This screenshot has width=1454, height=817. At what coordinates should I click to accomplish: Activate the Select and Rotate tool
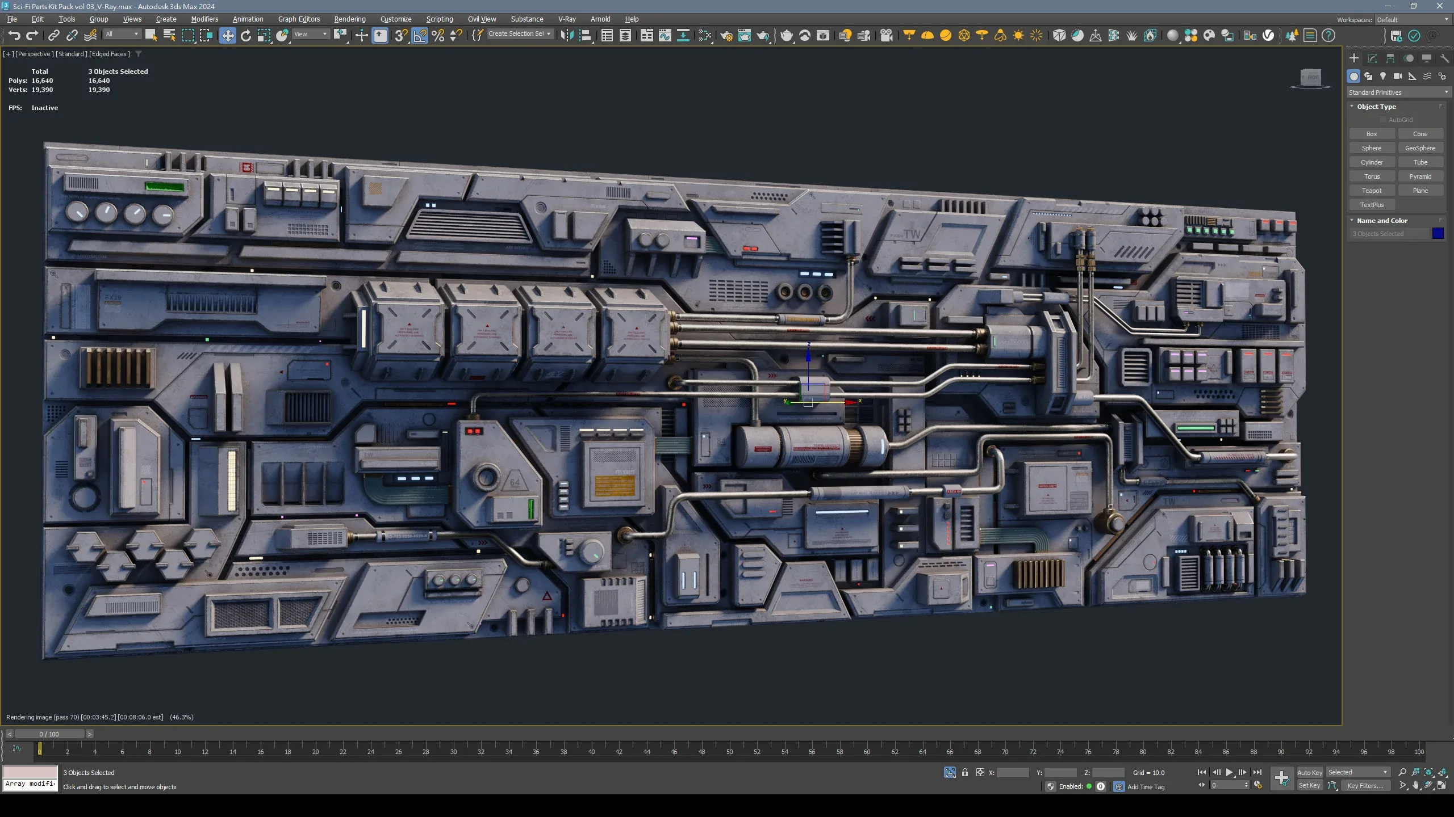246,36
